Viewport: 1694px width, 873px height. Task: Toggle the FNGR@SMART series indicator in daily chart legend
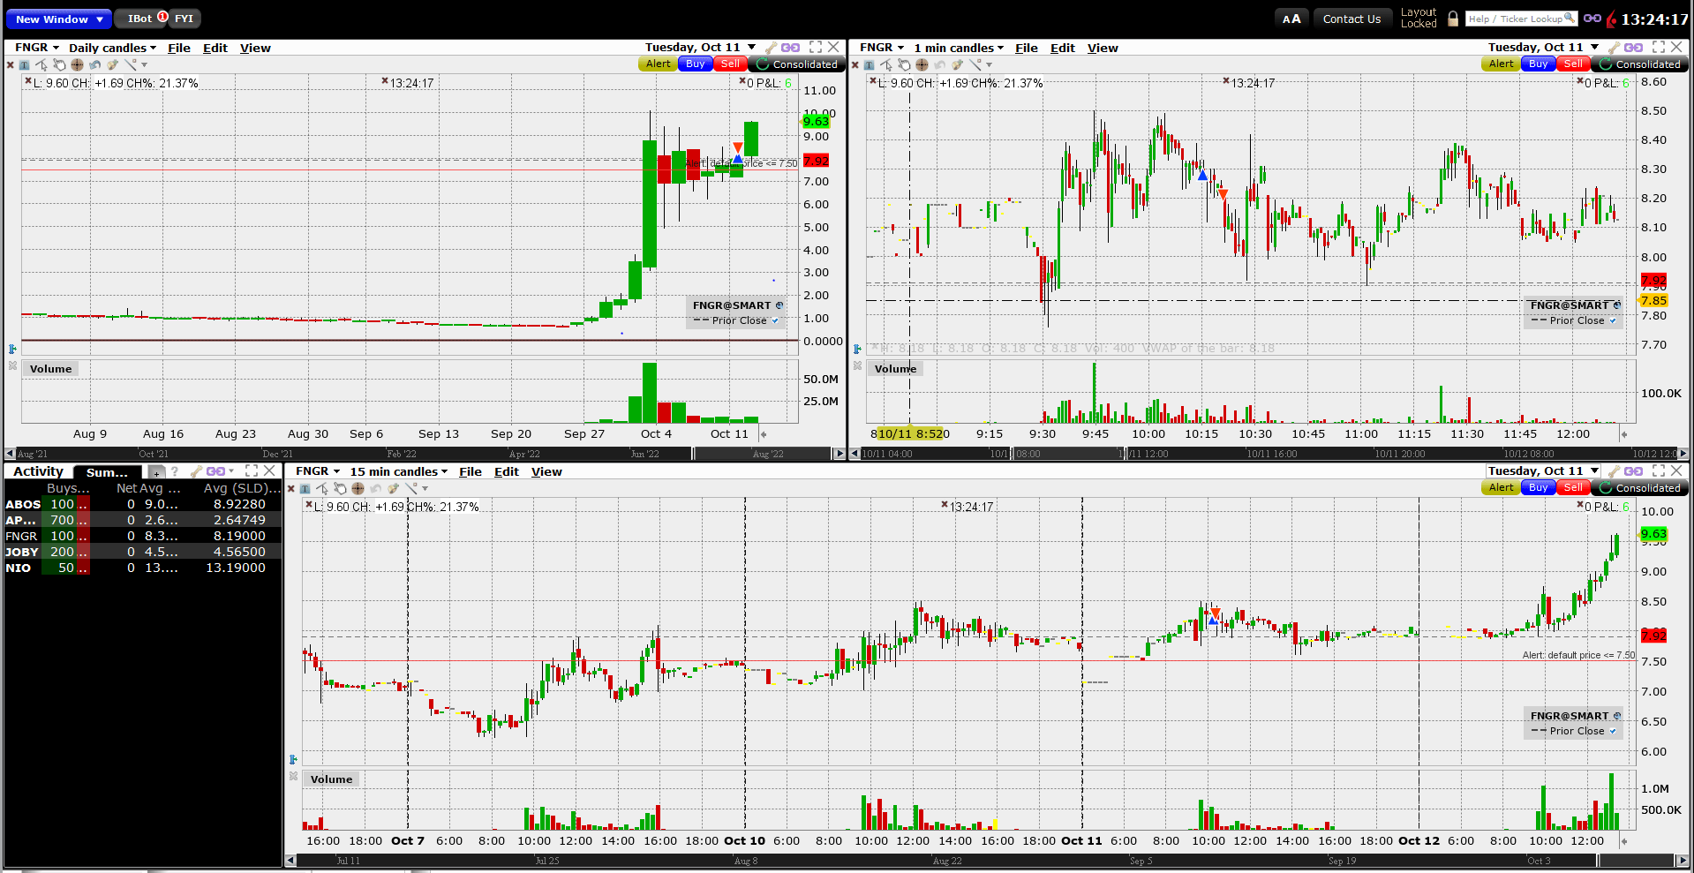pyautogui.click(x=779, y=305)
